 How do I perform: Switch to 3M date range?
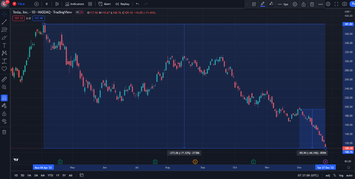[36, 176]
